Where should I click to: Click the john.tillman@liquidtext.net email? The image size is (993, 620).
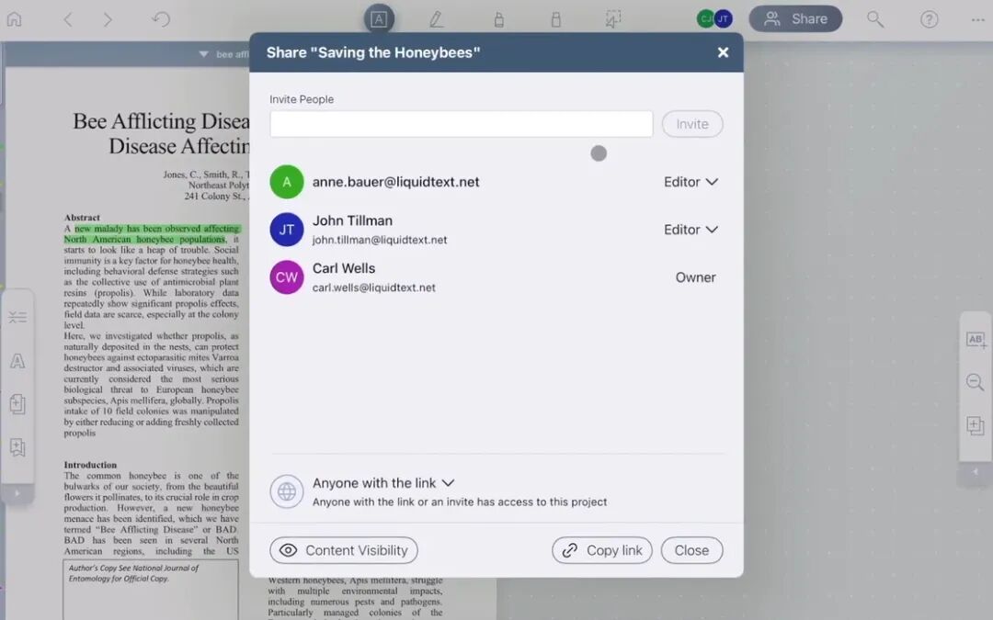point(380,240)
